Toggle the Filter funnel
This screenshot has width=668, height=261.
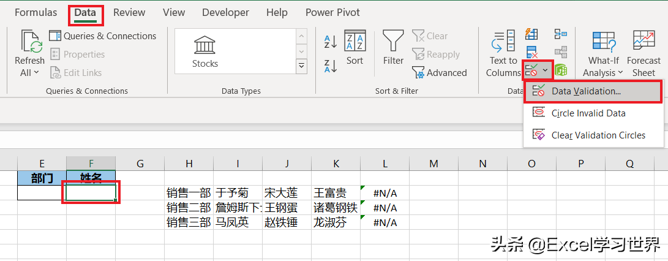pos(393,48)
